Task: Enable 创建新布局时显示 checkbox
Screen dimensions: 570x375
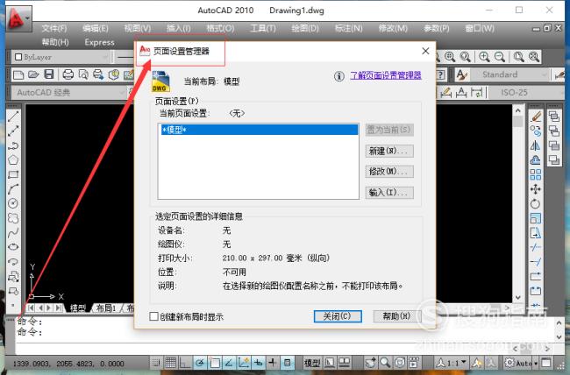Action: point(153,316)
